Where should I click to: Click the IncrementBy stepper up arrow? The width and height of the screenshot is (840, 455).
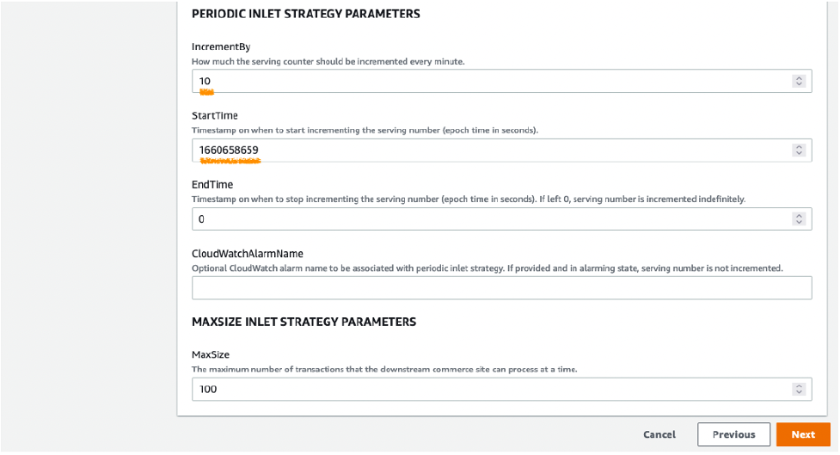[799, 77]
